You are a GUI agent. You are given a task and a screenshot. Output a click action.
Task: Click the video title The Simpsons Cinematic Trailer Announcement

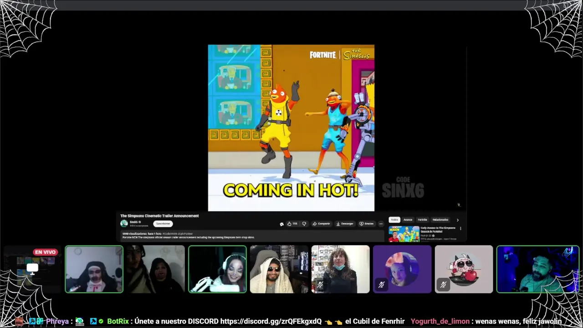[x=159, y=216]
